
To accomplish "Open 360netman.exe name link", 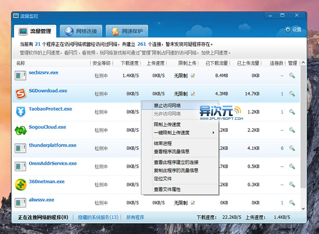I will point(47,181).
